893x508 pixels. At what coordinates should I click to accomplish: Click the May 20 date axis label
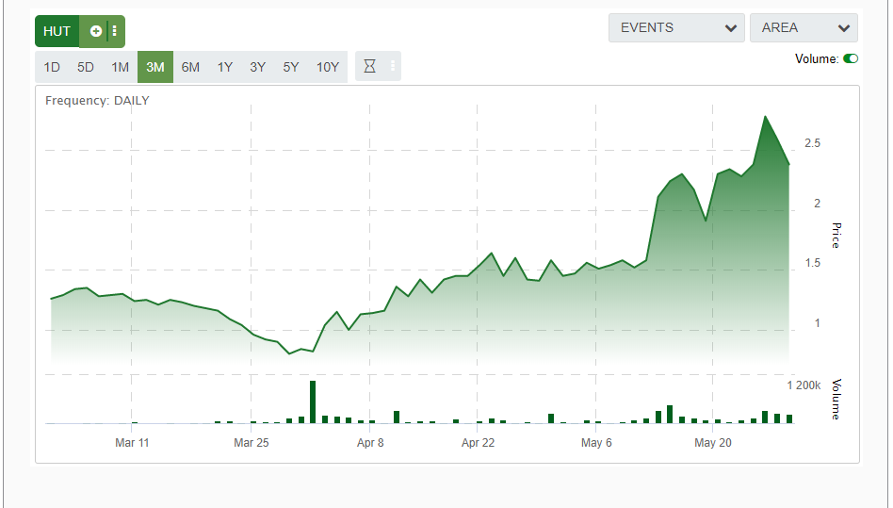pos(712,443)
